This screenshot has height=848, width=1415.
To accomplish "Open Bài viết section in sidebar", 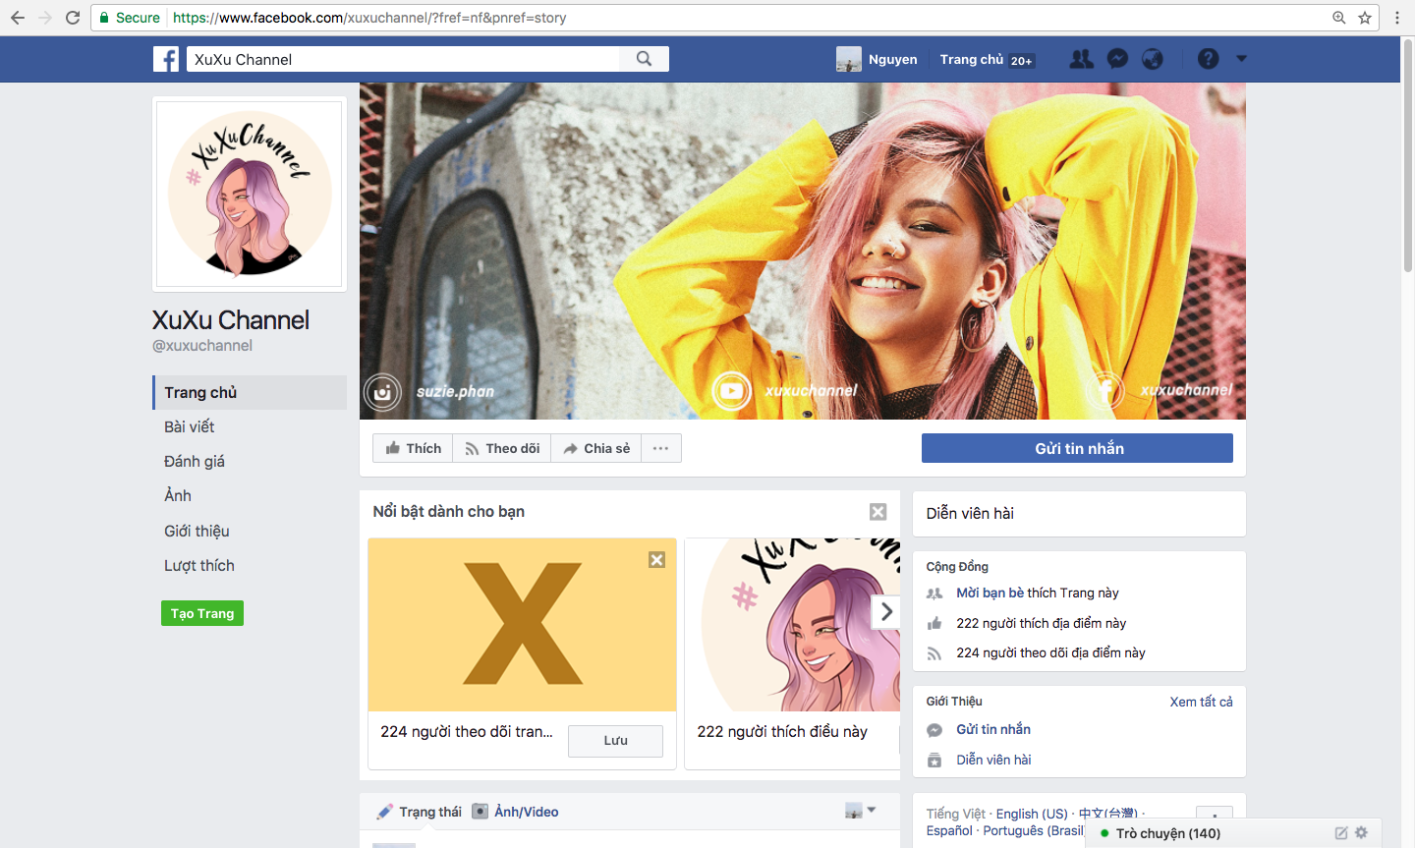I will [x=190, y=426].
